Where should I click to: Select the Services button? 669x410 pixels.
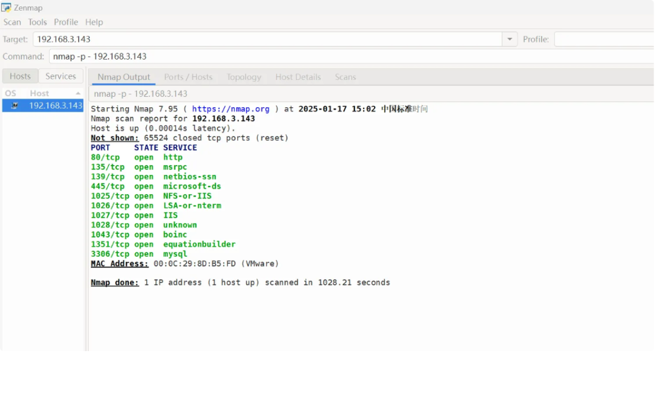[x=61, y=76]
